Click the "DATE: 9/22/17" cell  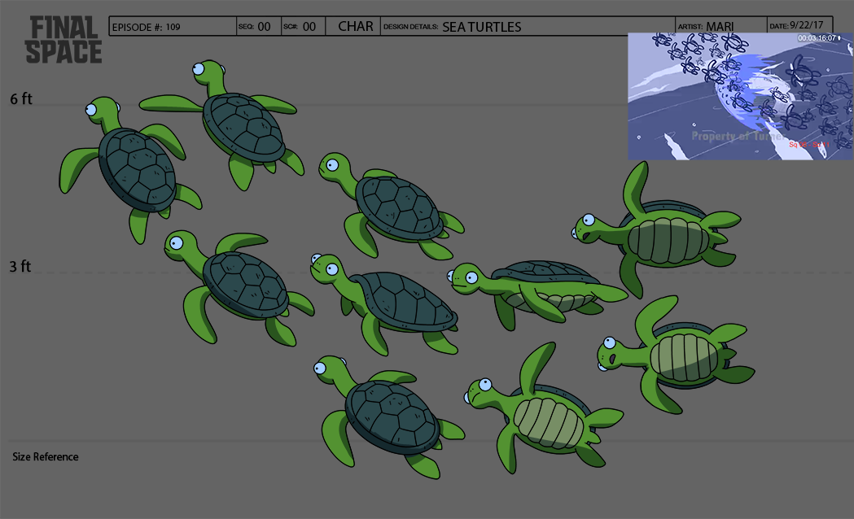[x=799, y=25]
